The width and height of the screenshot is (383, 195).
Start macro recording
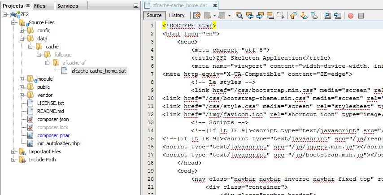pyautogui.click(x=351, y=16)
